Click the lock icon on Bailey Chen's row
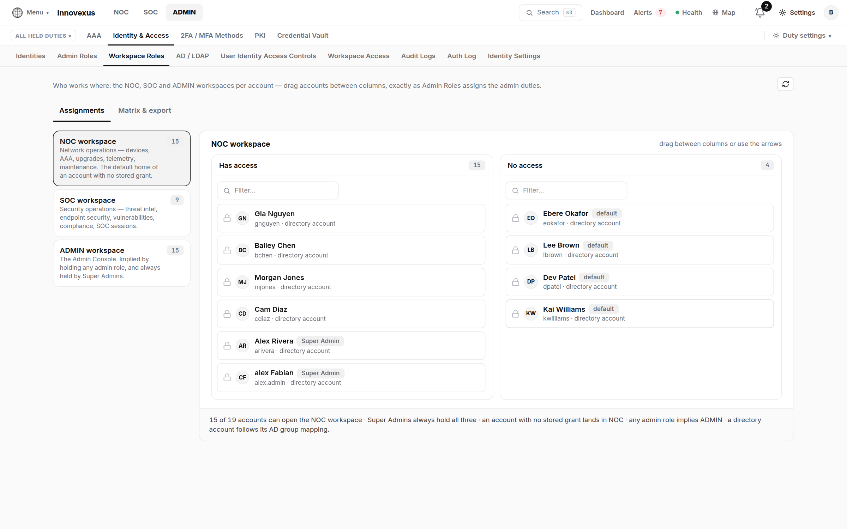The height and width of the screenshot is (529, 847). pos(227,250)
